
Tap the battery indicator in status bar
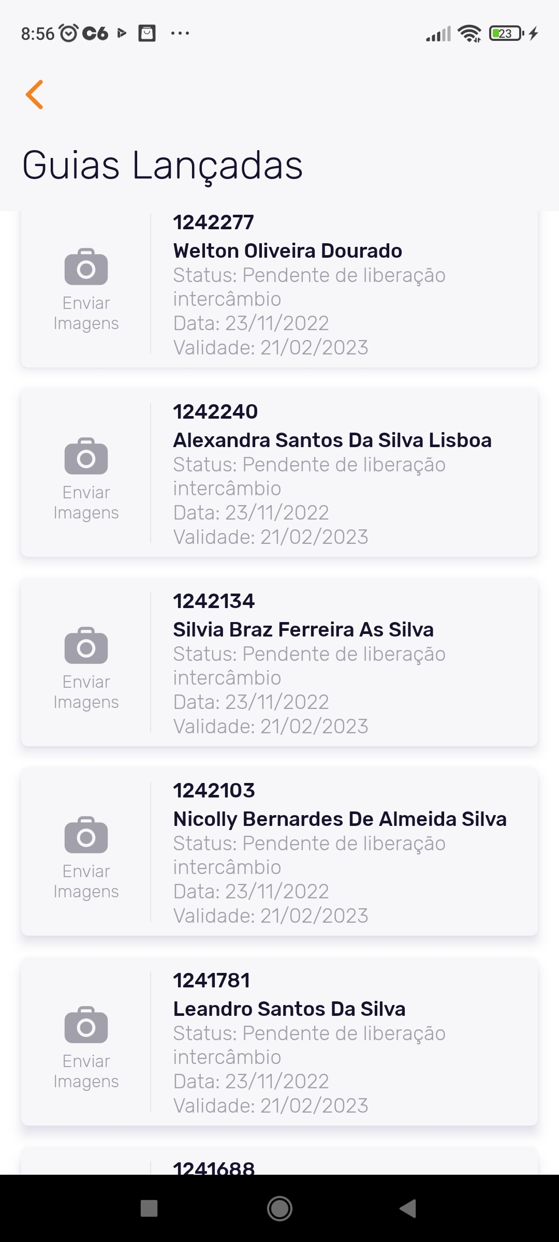(x=506, y=34)
